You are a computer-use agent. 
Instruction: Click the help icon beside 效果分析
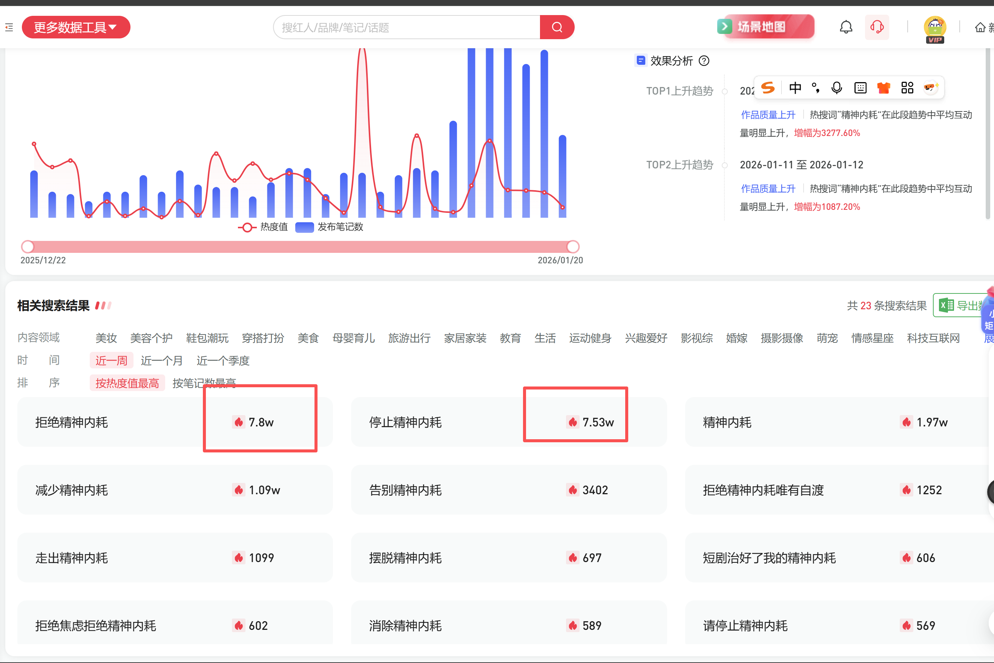pos(704,61)
